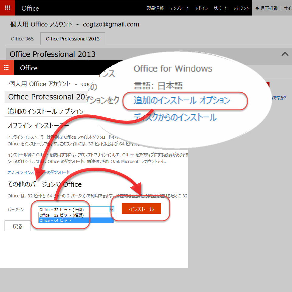
Task: Switch to the Office Professional 2013 tab
Action: click(x=72, y=39)
